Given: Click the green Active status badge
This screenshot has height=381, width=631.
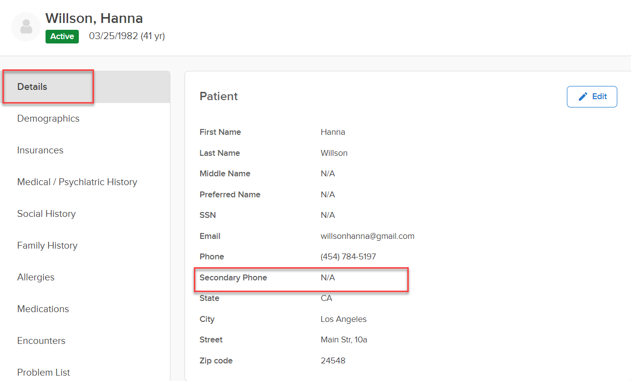Looking at the screenshot, I should (x=62, y=37).
